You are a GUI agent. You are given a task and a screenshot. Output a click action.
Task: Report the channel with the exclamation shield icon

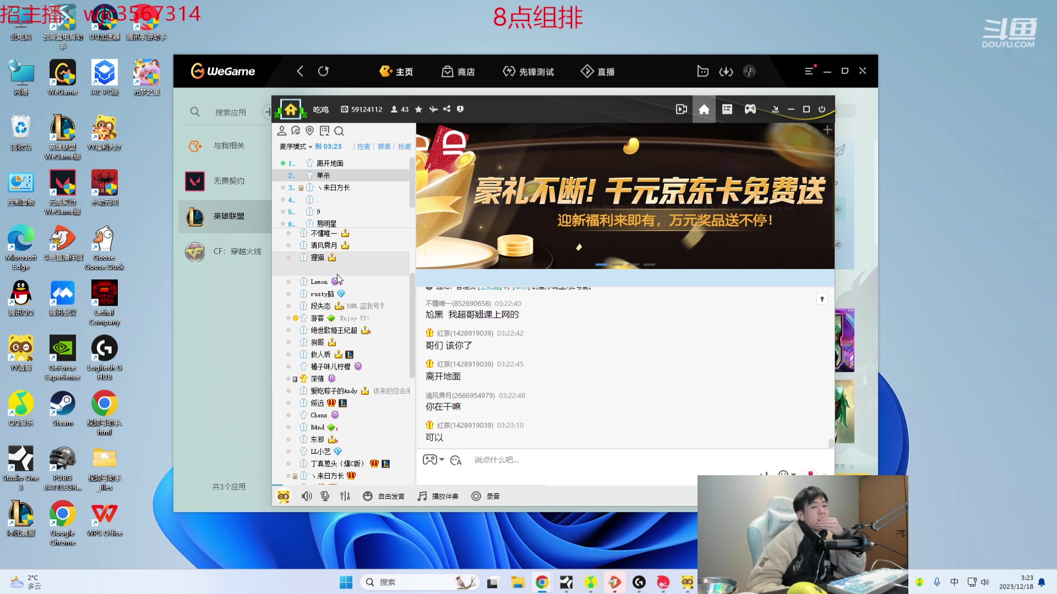pyautogui.click(x=460, y=109)
